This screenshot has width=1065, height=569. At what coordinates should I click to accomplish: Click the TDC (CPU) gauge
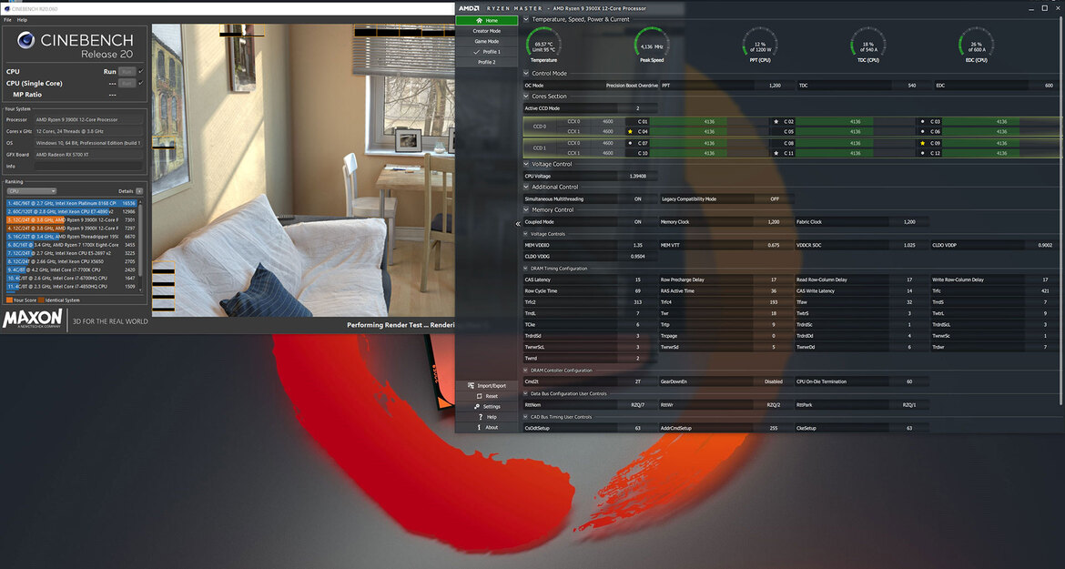point(868,44)
